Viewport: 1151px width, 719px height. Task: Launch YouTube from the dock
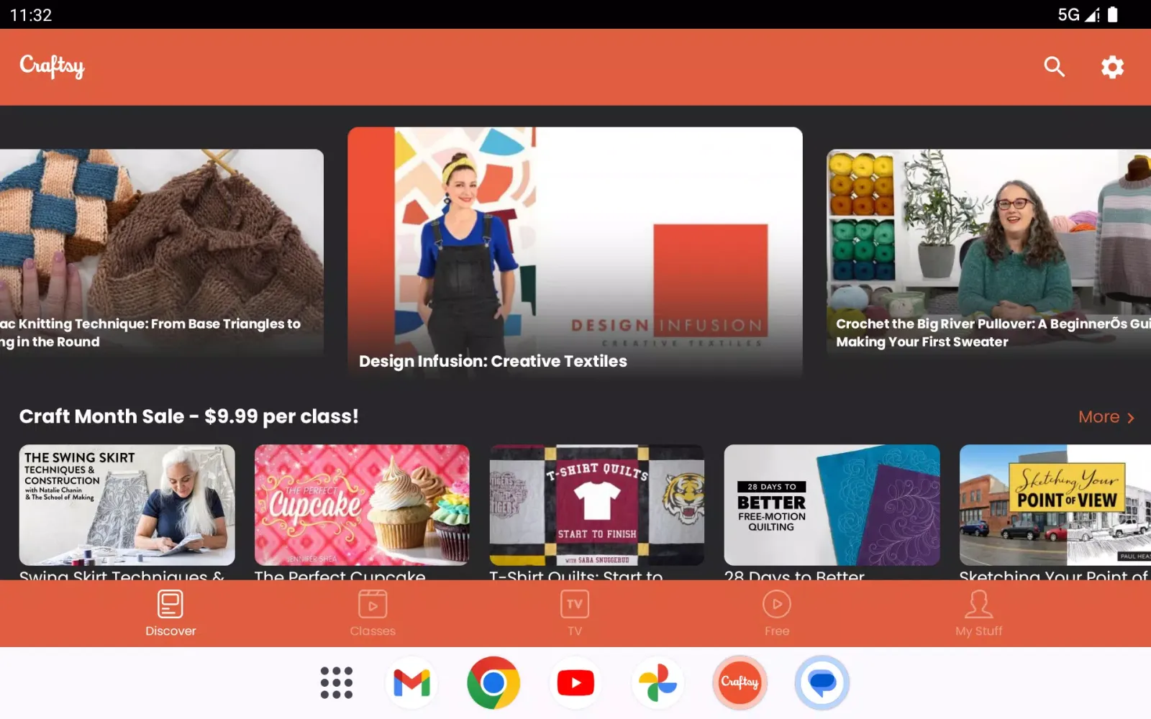click(x=575, y=682)
